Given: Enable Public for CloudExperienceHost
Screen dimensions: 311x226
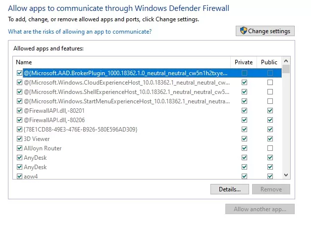Looking at the screenshot, I should tap(270, 82).
